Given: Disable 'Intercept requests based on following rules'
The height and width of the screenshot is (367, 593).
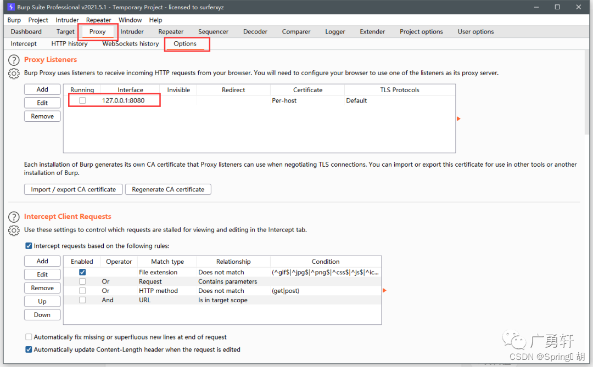Looking at the screenshot, I should click(x=29, y=246).
